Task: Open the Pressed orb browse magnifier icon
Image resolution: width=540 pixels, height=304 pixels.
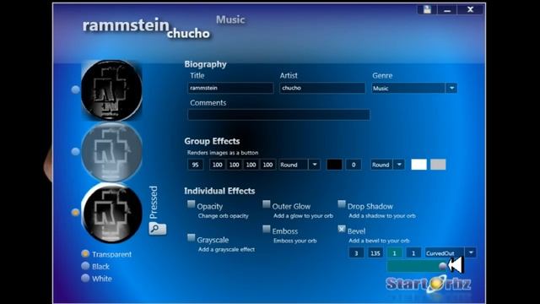Action: pyautogui.click(x=158, y=229)
